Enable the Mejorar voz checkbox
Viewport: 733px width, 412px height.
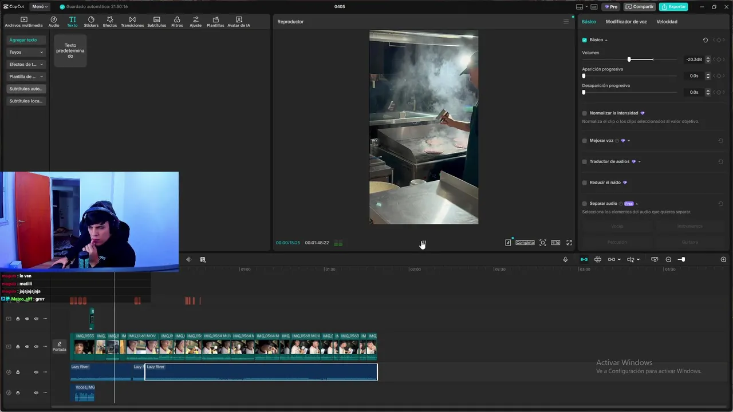pos(585,141)
